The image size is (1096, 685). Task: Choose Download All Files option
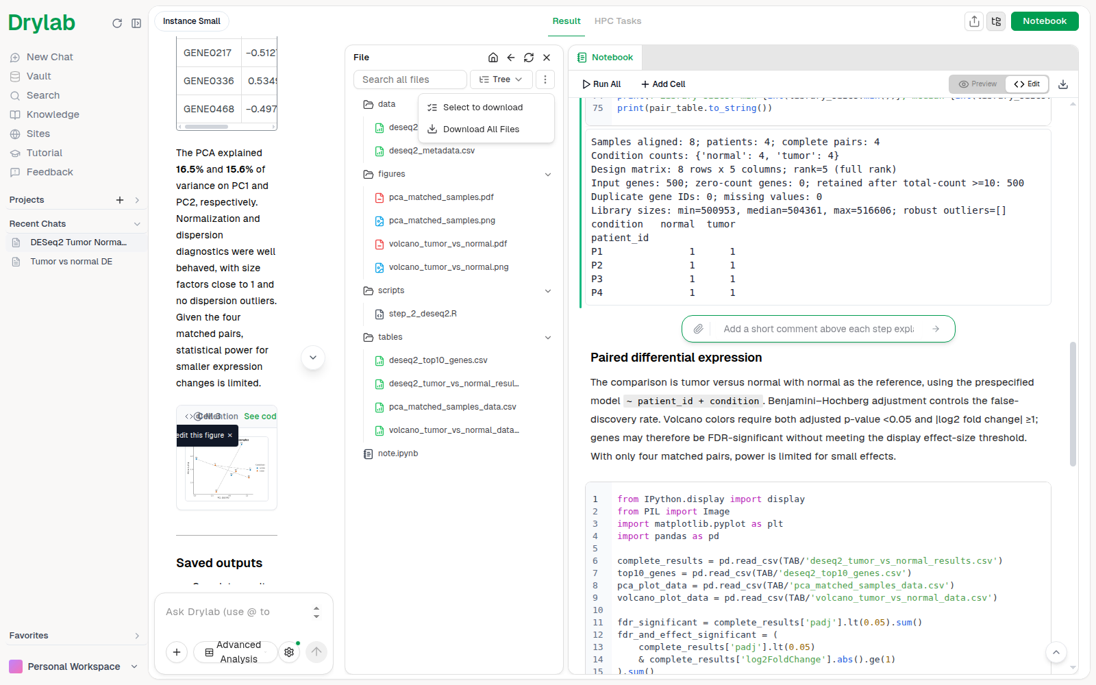tap(486, 129)
